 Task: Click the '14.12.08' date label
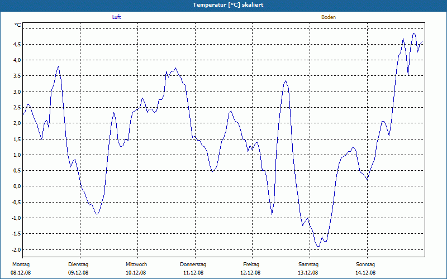click(365, 273)
